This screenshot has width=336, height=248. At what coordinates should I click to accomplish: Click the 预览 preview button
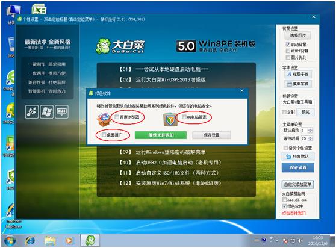pos(305,112)
